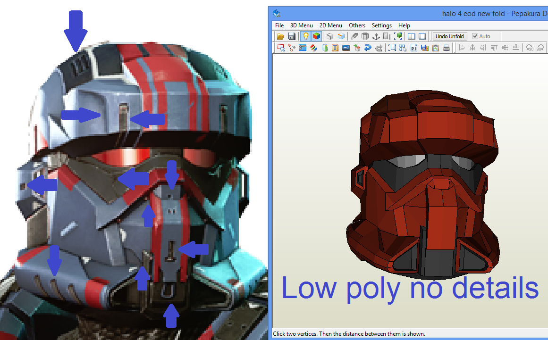The image size is (548, 340).
Task: Click the rotate 90 counterclockwise icon
Action: click(530, 48)
